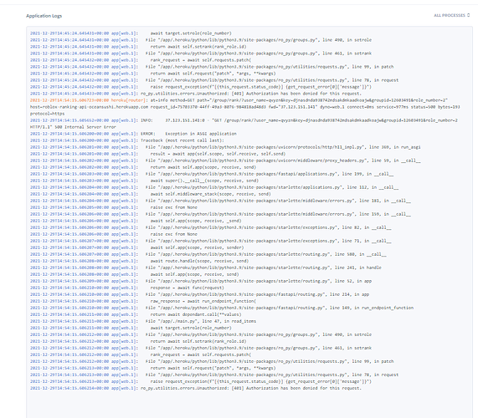Viewport: 478px width, 418px height.
Task: Click the INFO 500 Internal Server Error line
Action: tap(244, 124)
